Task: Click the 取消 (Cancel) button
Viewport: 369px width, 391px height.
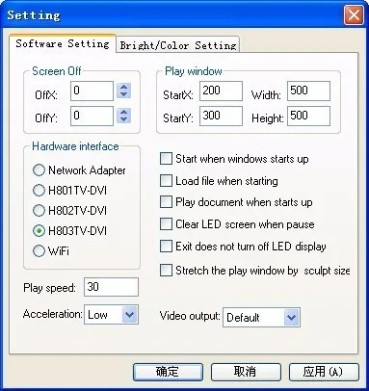Action: pos(246,372)
